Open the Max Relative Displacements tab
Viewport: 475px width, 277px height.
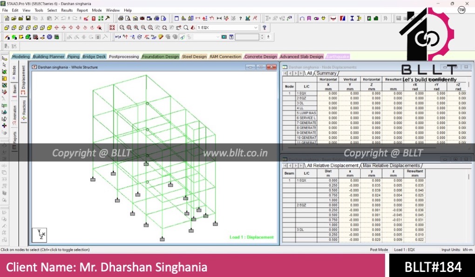[x=391, y=166]
